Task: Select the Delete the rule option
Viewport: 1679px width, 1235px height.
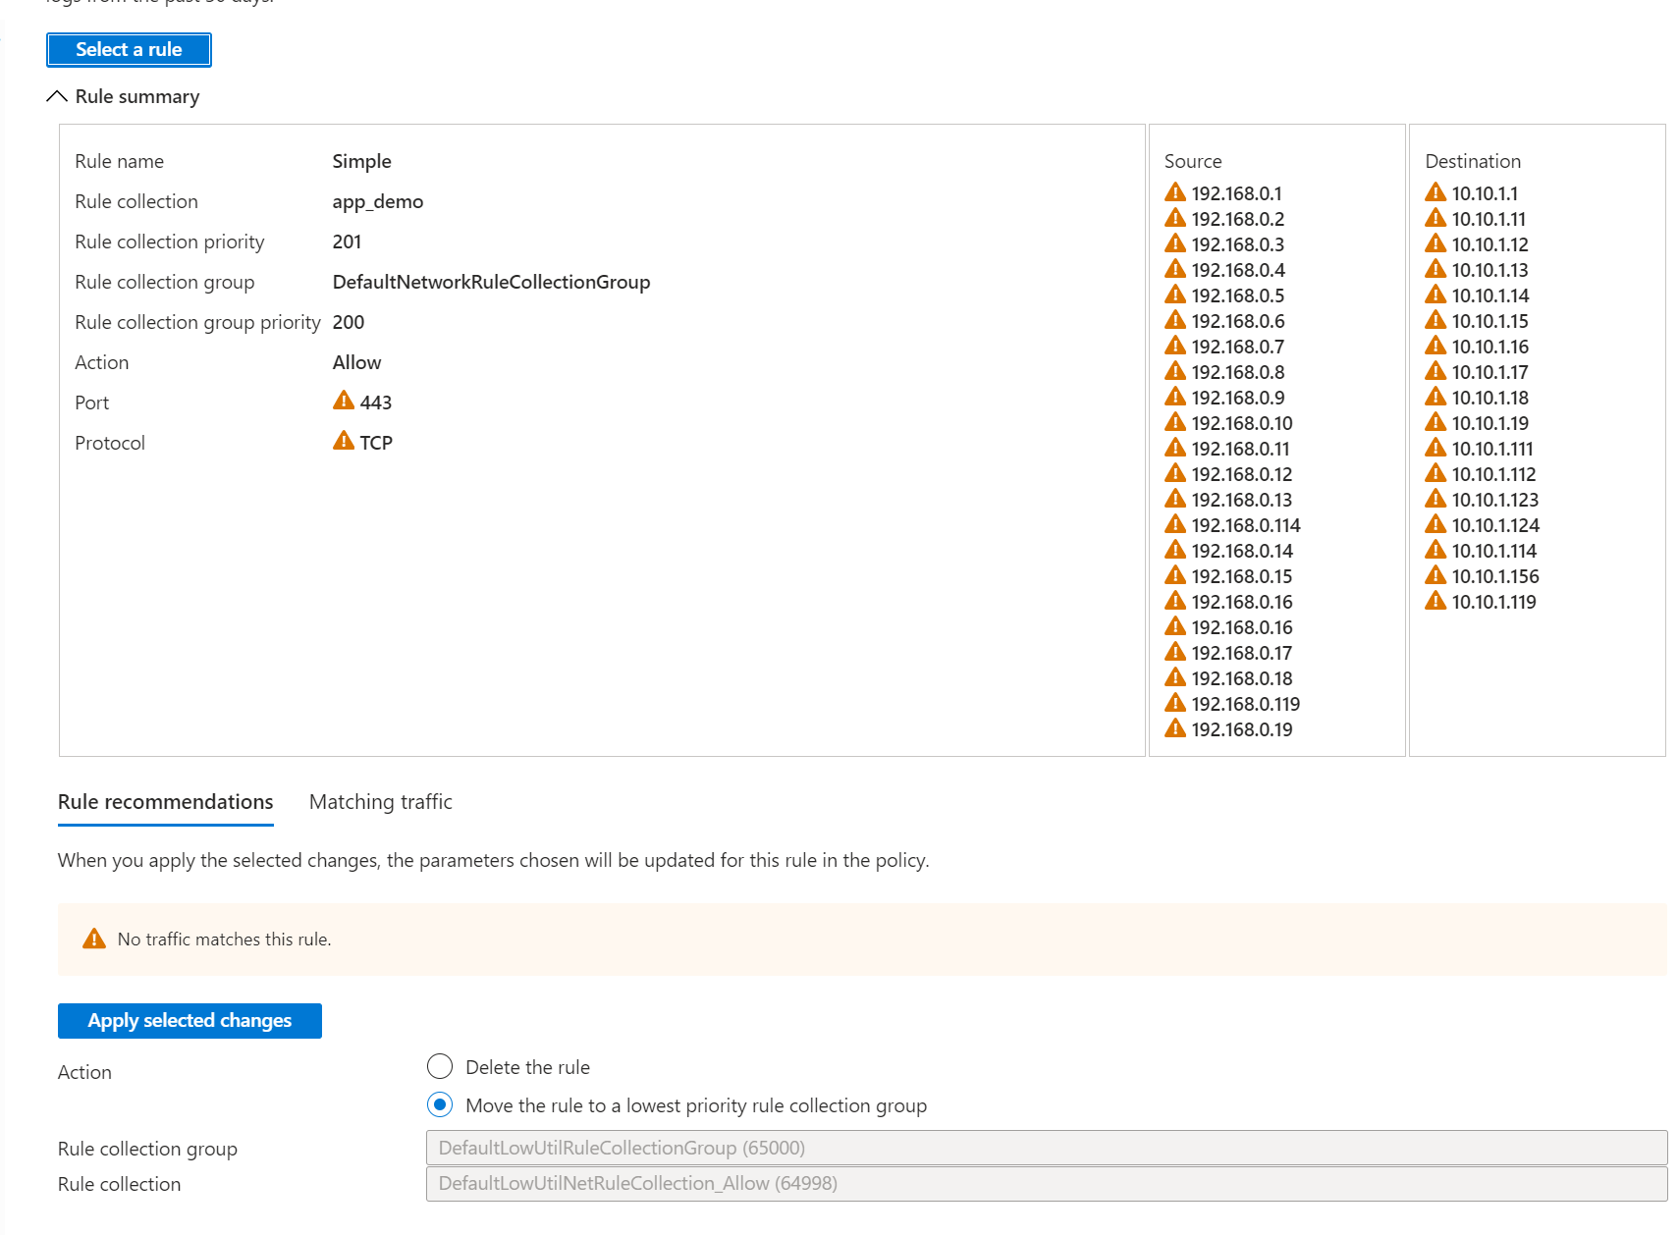Action: coord(439,1066)
